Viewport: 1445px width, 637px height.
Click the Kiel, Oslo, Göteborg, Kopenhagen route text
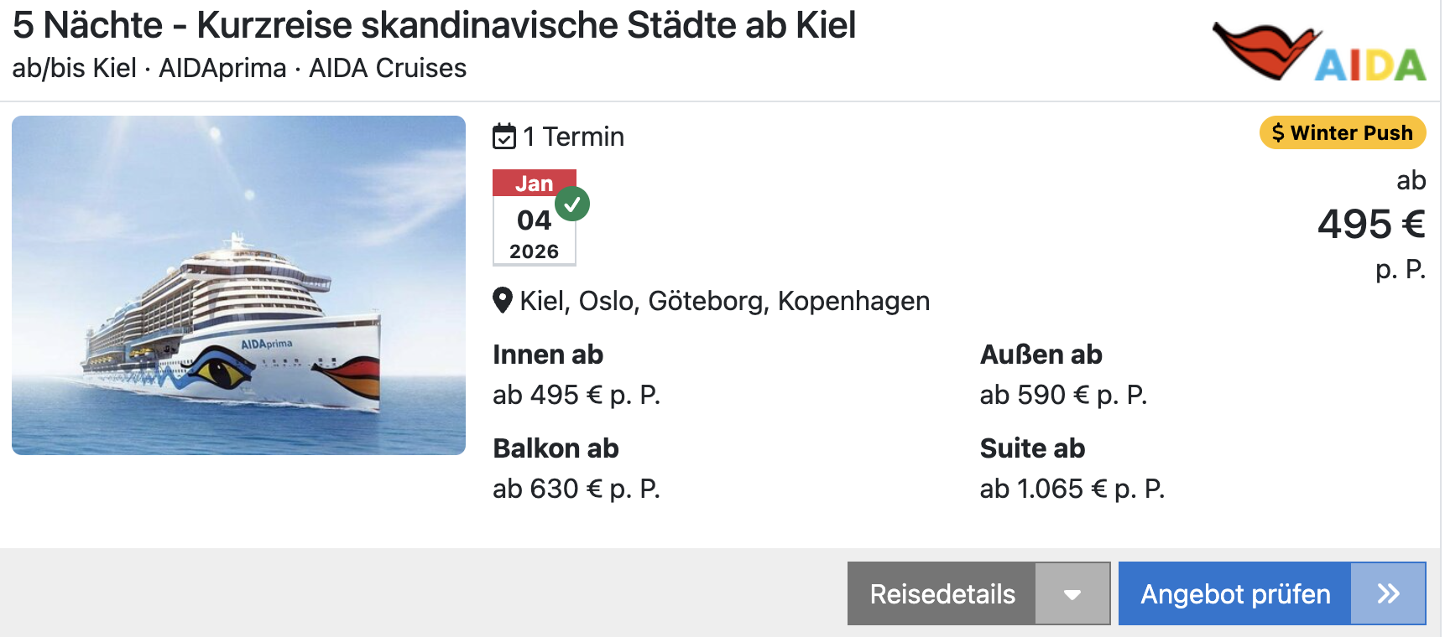(x=724, y=301)
